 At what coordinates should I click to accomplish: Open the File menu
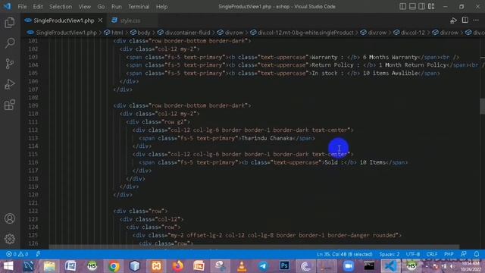[x=22, y=7]
